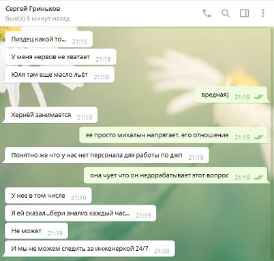Open the three-dot more options menu
Viewport: 274px width, 261px height.
coord(263,14)
